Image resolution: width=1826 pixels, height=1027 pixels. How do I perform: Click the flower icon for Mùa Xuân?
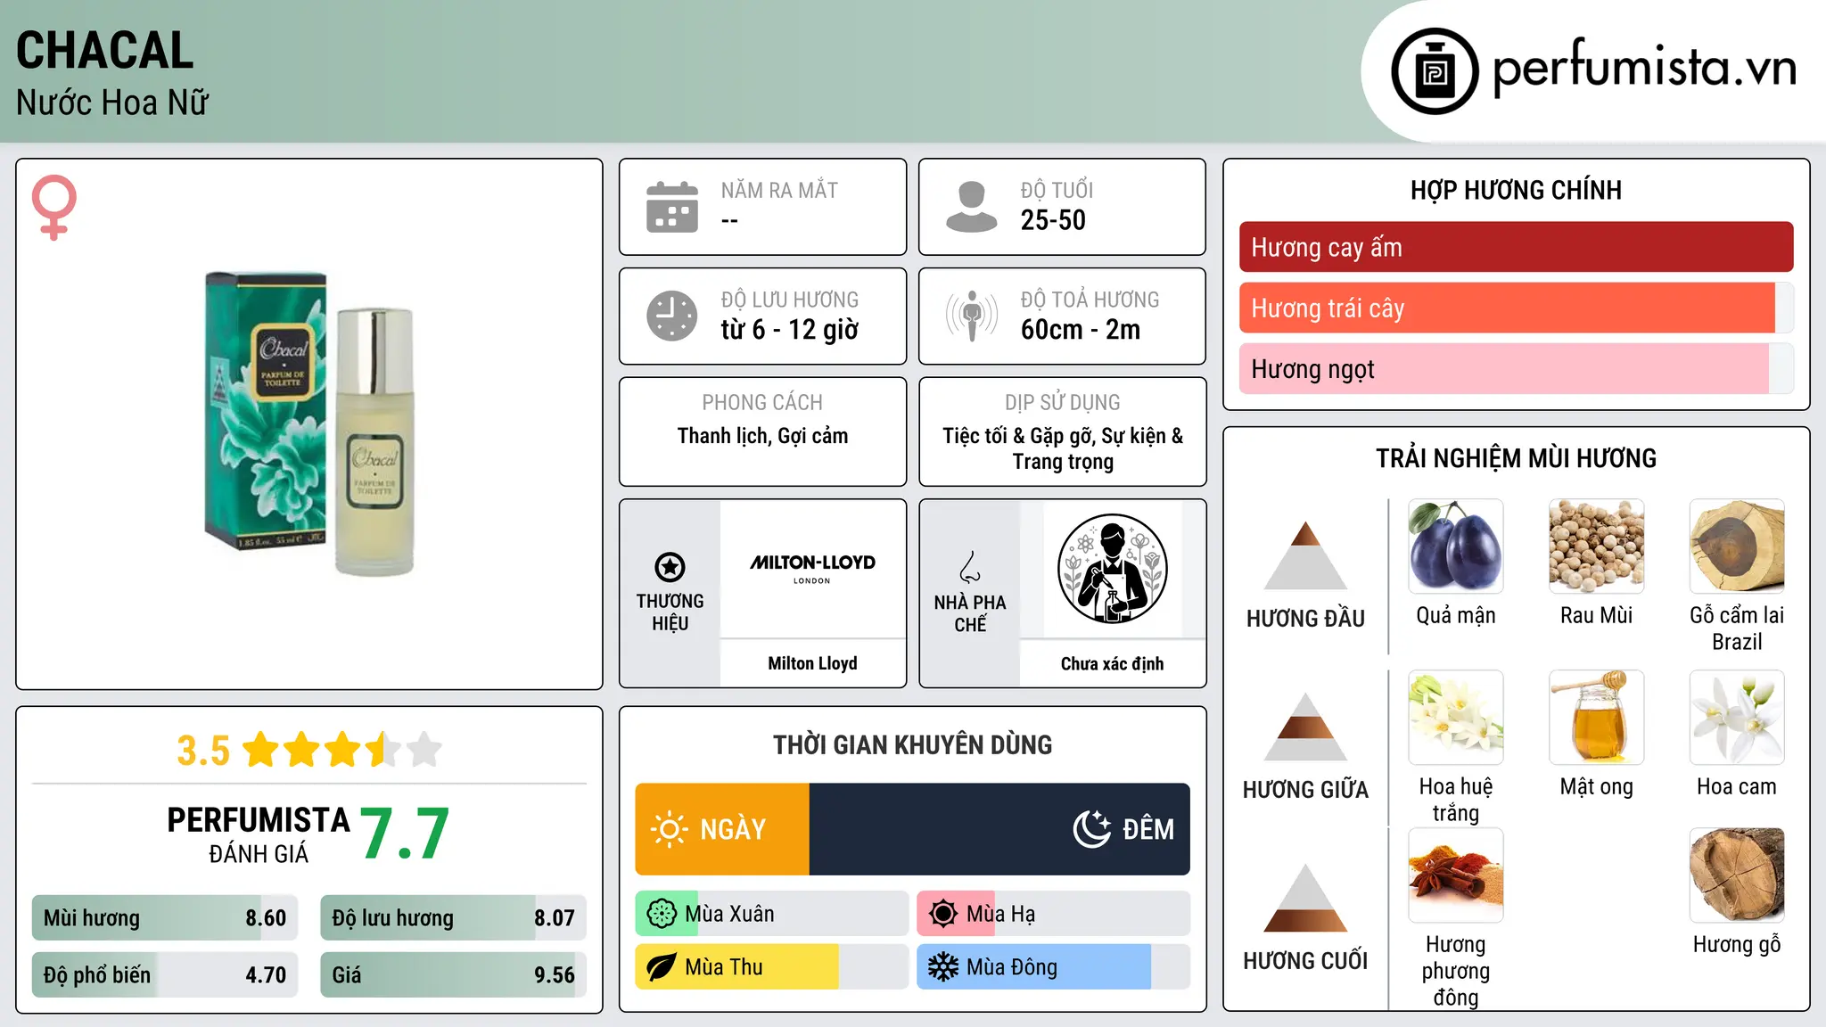(662, 914)
